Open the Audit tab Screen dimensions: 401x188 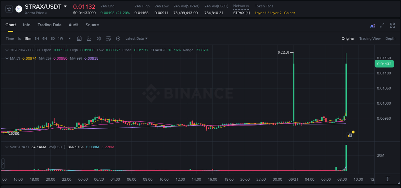click(x=73, y=25)
